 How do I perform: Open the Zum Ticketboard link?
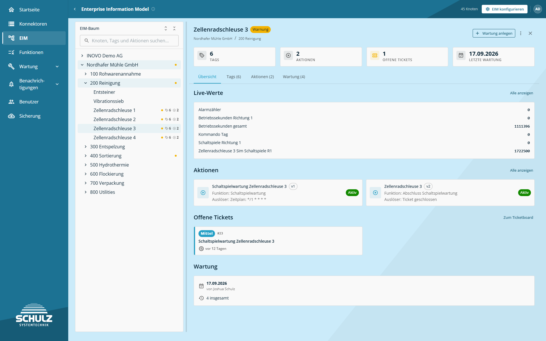click(518, 217)
